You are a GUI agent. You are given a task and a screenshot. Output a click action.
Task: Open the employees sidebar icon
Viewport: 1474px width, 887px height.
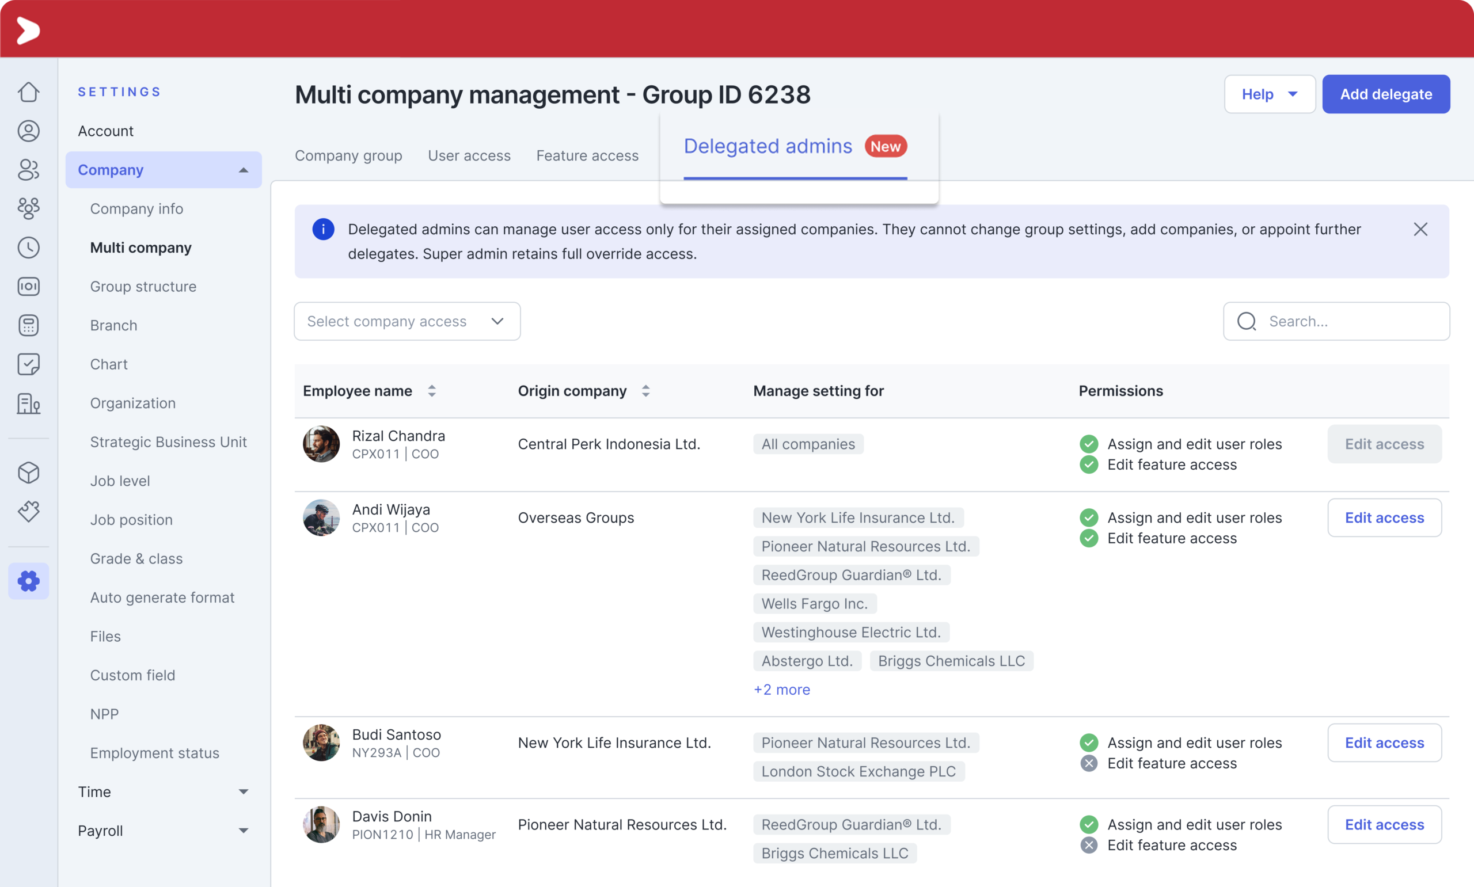pos(28,170)
